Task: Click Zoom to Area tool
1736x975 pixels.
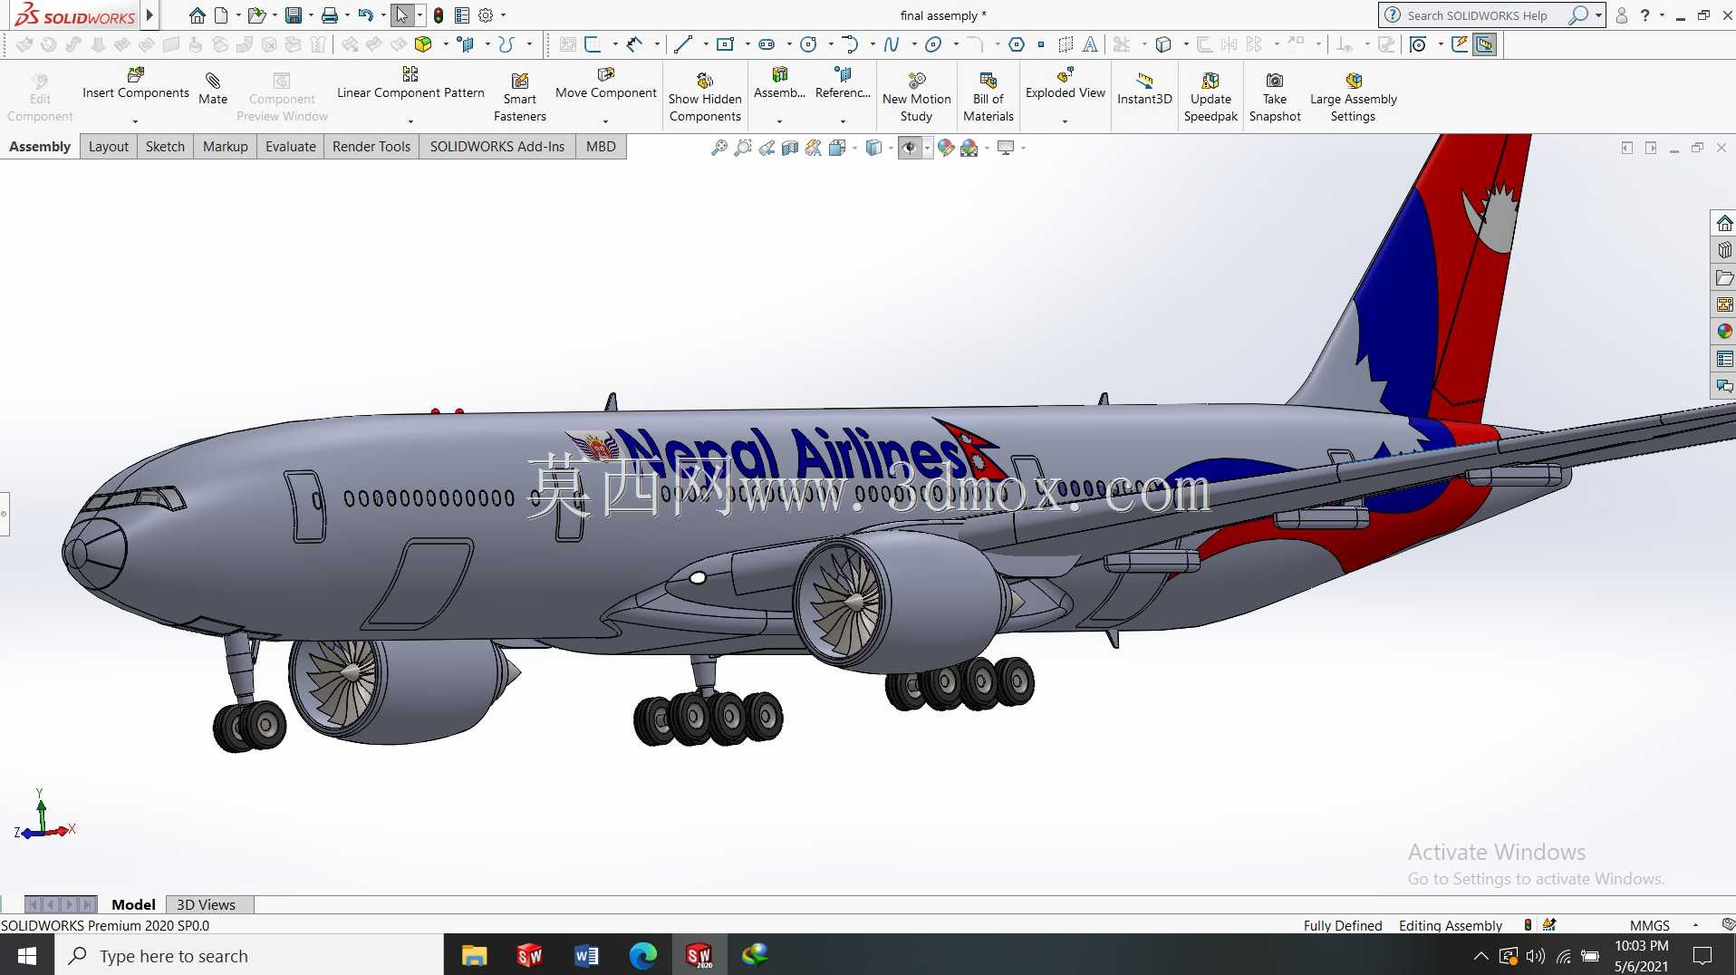Action: 743,148
